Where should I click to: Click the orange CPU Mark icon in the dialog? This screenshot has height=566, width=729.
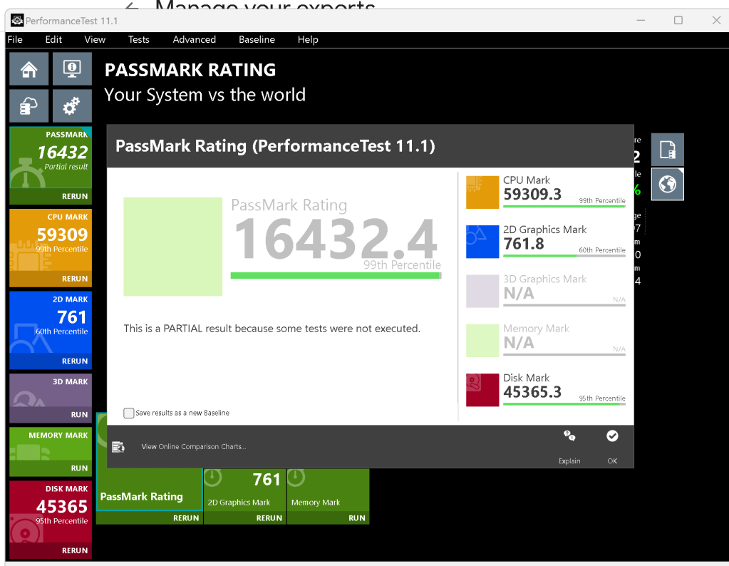click(482, 192)
